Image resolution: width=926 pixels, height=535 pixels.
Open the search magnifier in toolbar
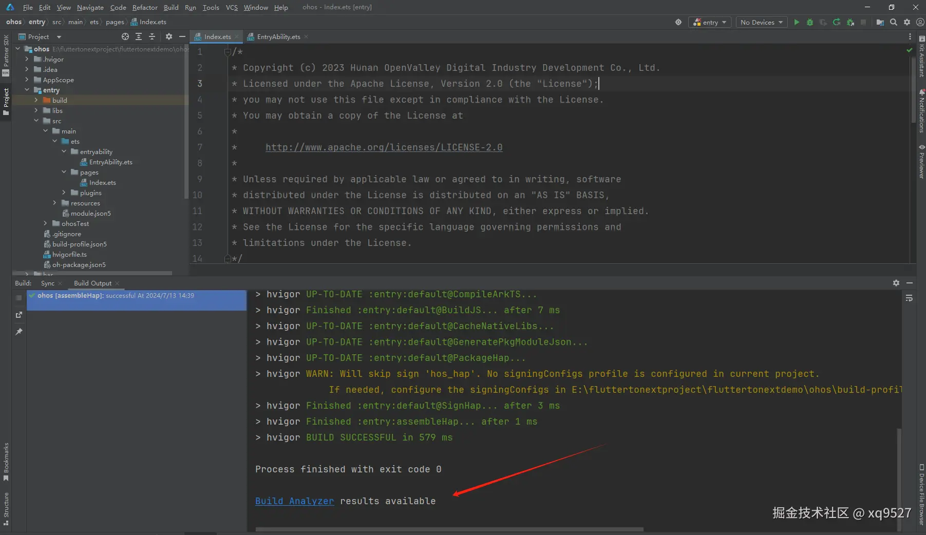[x=894, y=22]
